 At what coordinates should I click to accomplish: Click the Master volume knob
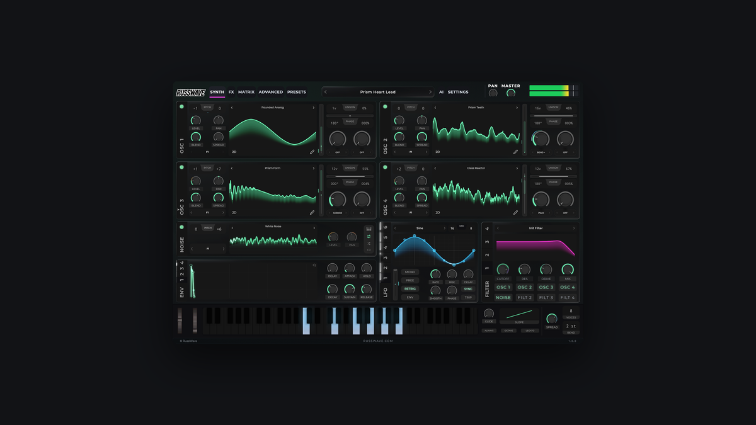pyautogui.click(x=511, y=93)
